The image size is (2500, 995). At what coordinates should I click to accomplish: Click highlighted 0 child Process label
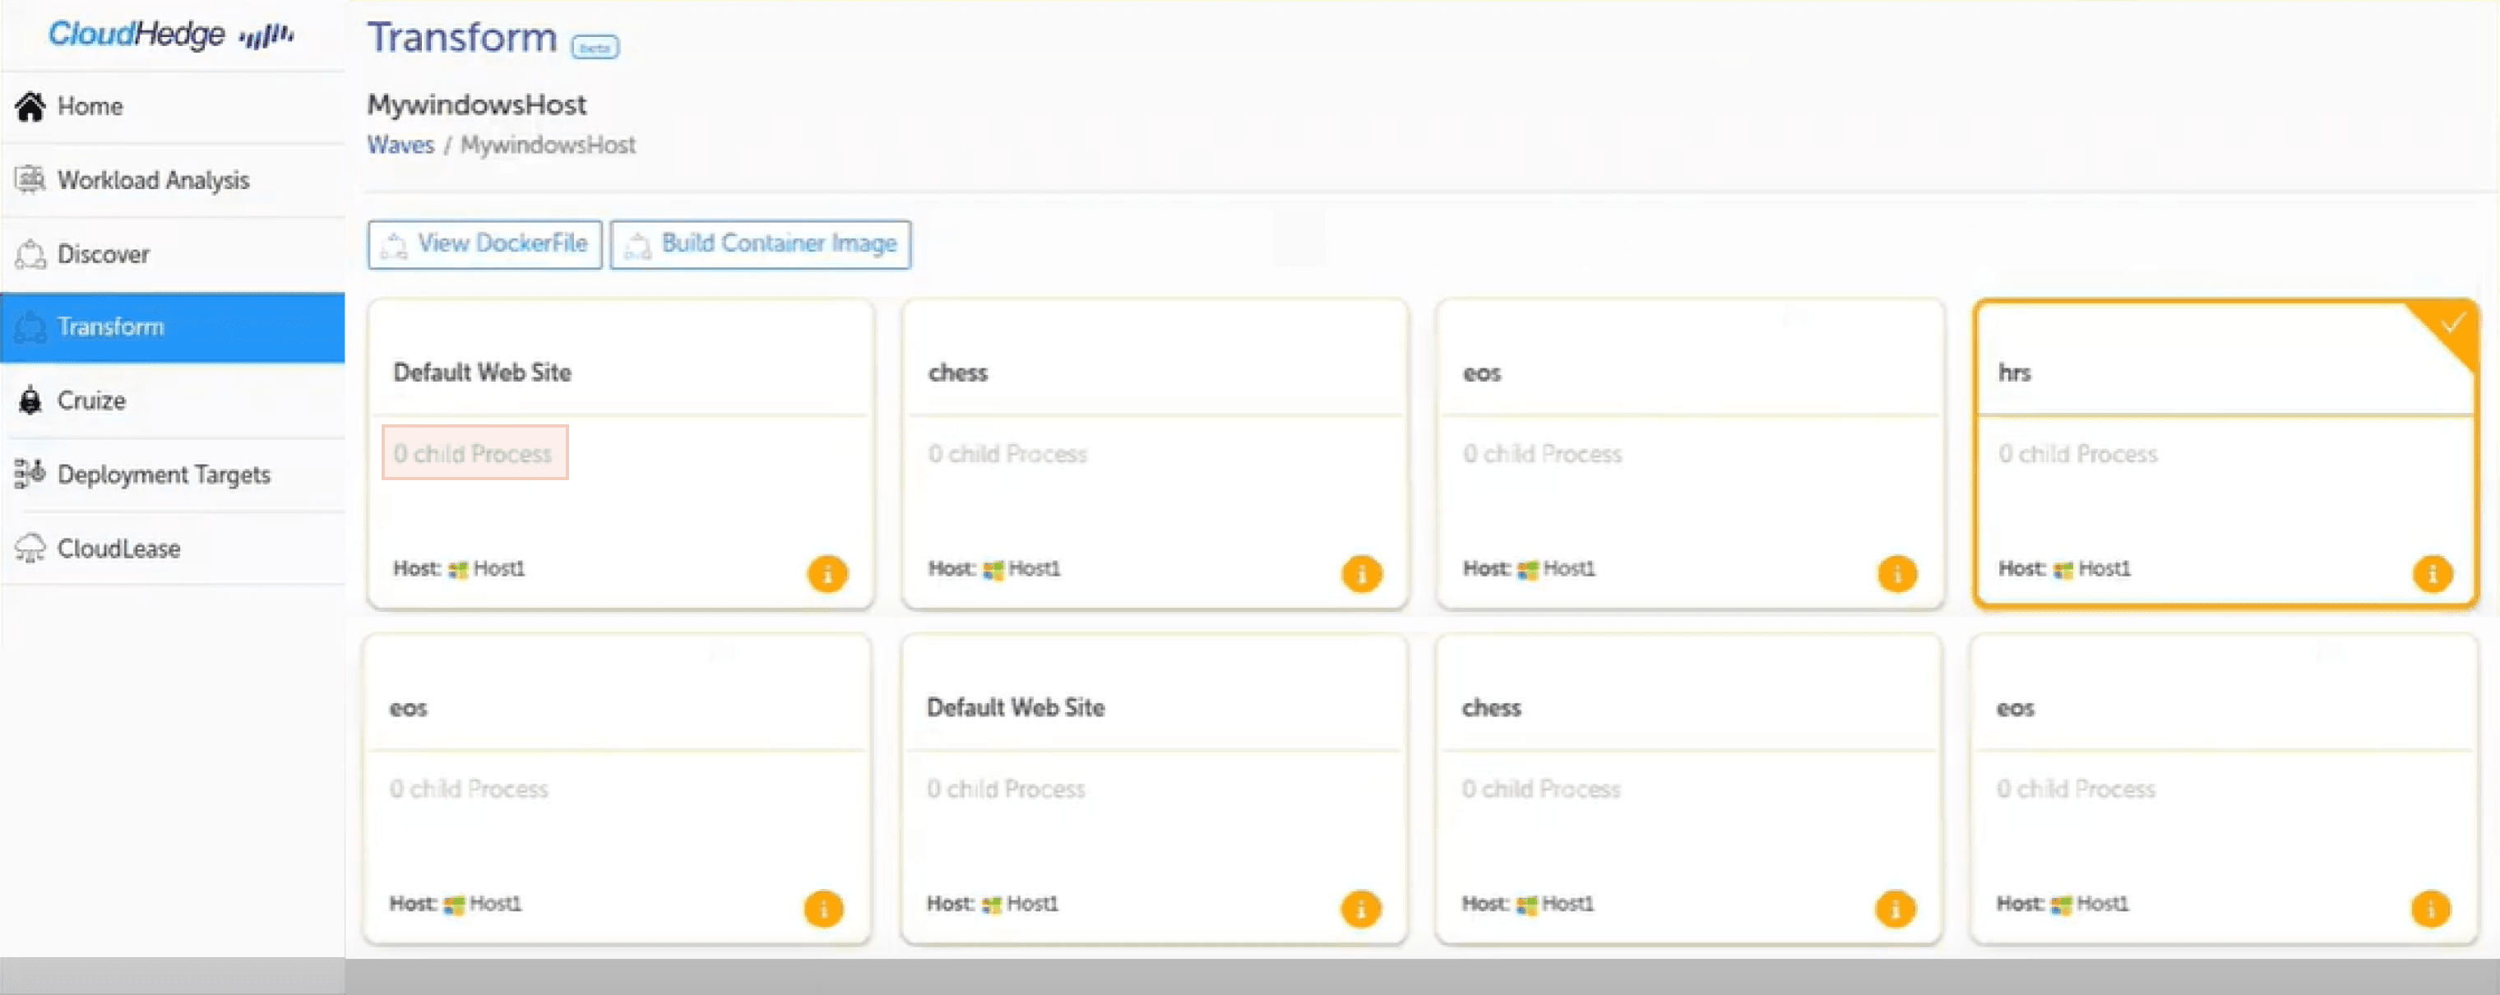[x=474, y=453]
